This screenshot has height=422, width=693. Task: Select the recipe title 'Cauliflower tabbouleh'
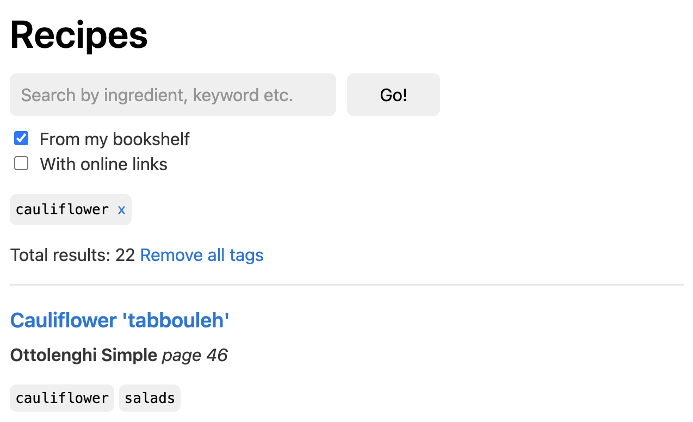pos(119,320)
